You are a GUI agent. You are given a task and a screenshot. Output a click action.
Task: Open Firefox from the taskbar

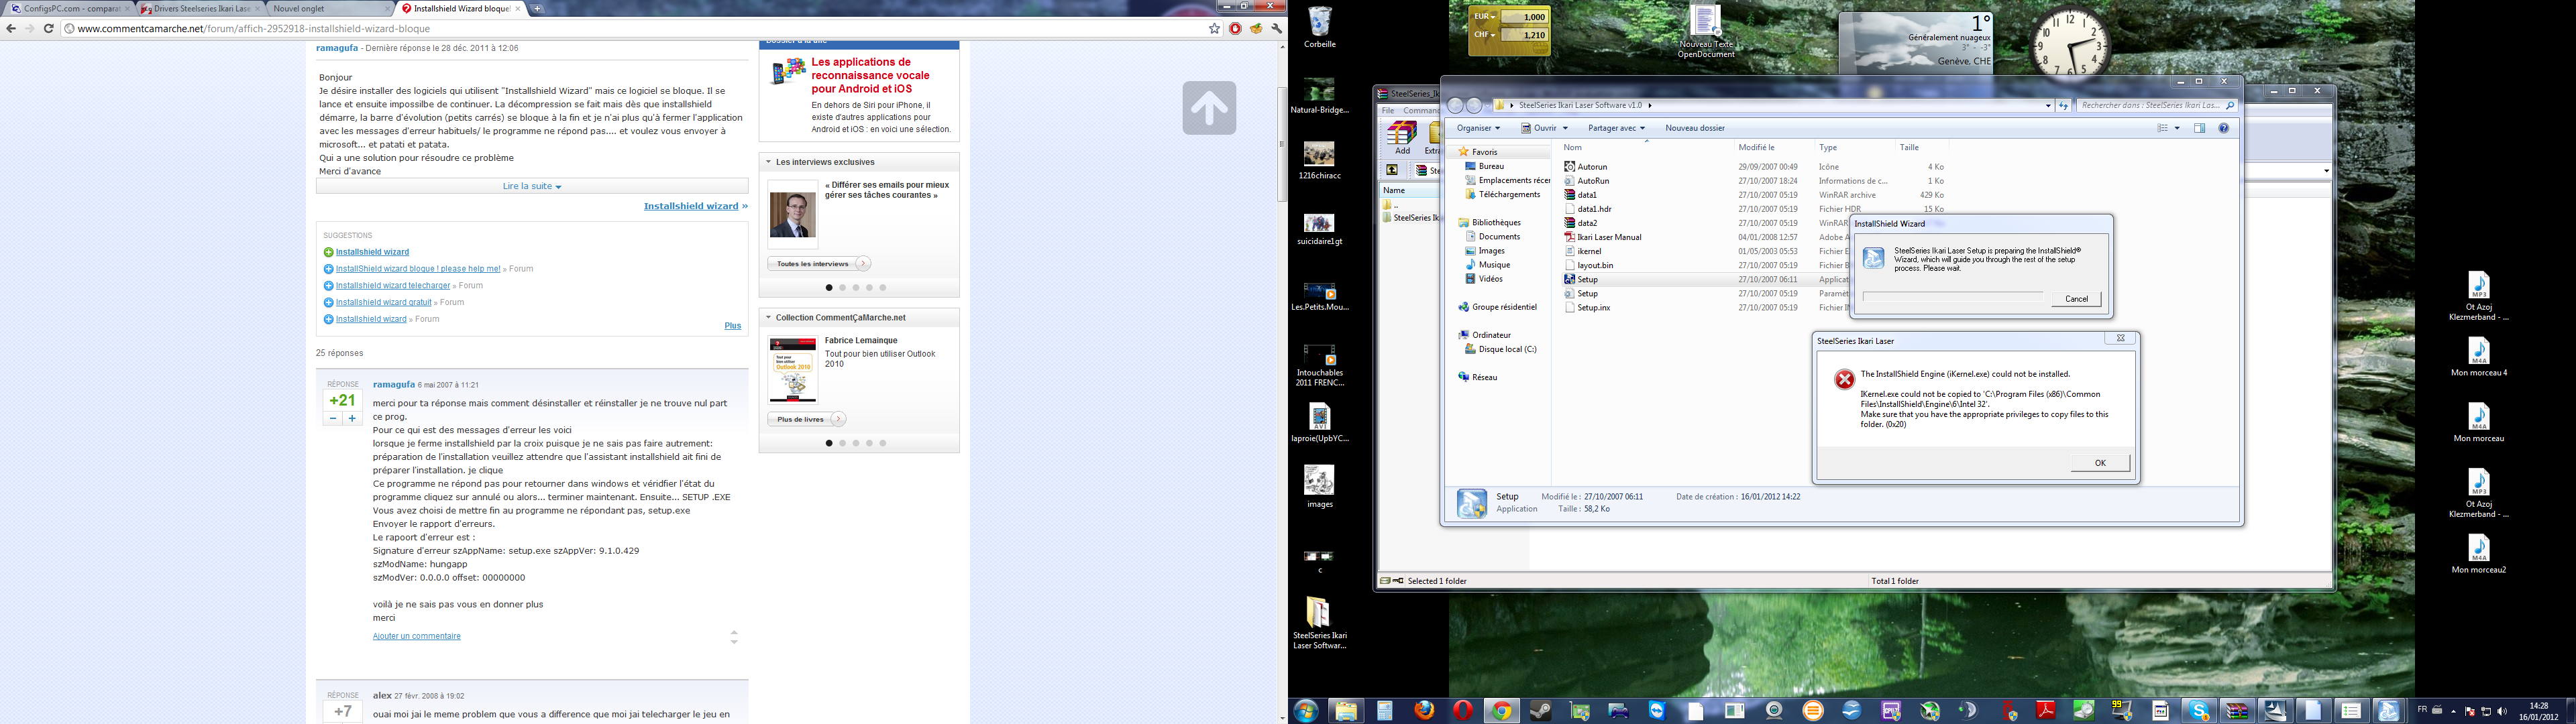(1424, 711)
